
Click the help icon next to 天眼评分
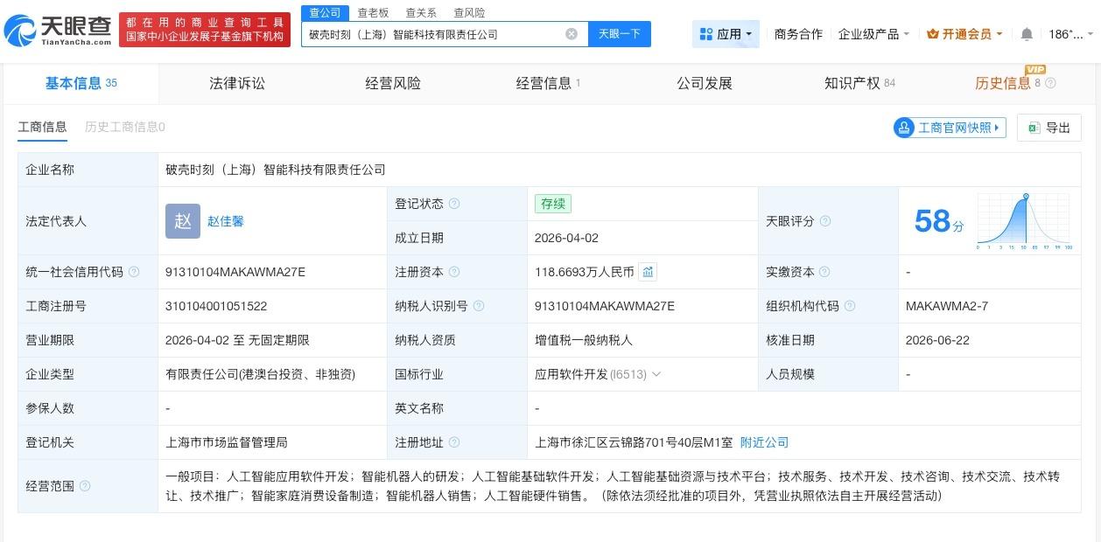[824, 221]
